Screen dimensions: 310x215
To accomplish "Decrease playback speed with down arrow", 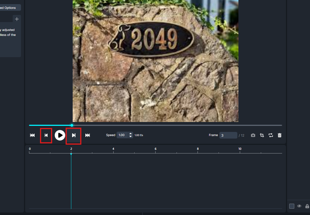I will tap(131, 137).
